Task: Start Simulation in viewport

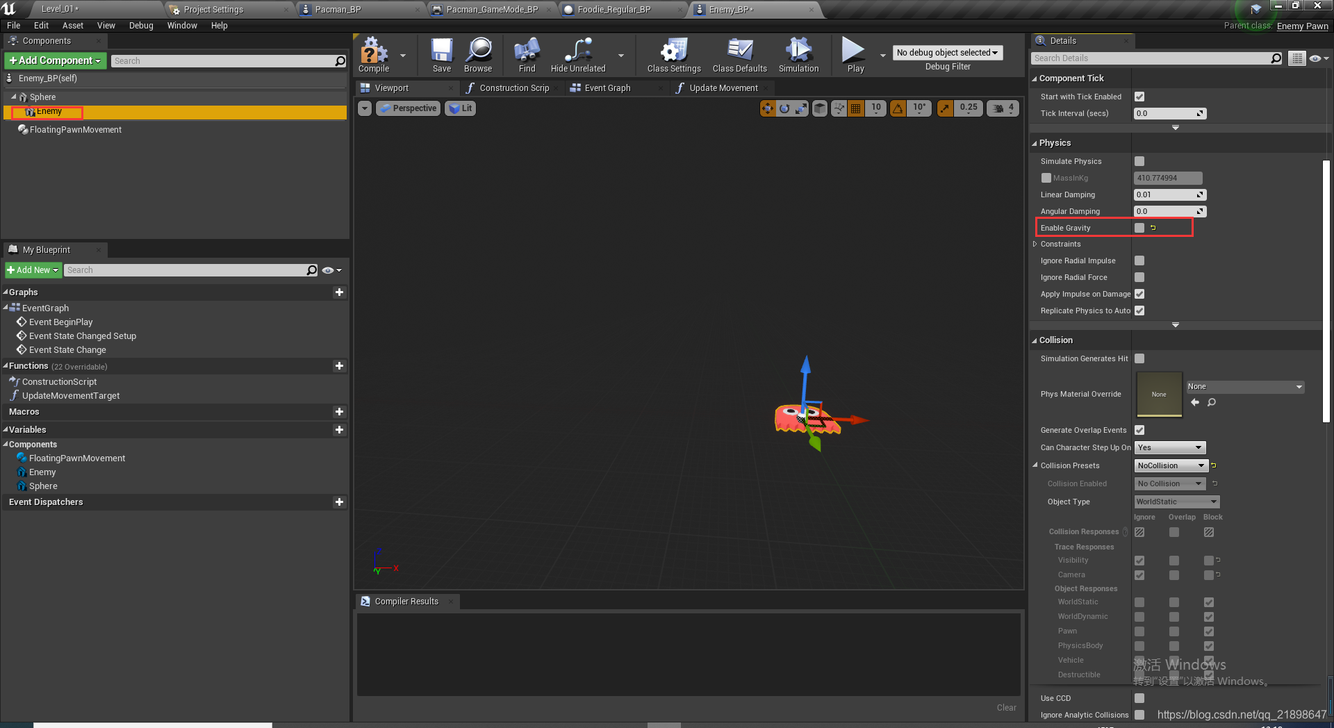Action: pos(799,55)
